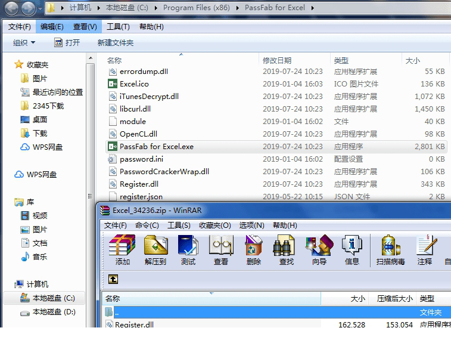Image resolution: width=451 pixels, height=340 pixels.
Task: Open 2345下载 folder in sidebar
Action: (x=42, y=106)
